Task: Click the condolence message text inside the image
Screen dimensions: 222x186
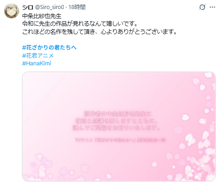Action: 116,121
